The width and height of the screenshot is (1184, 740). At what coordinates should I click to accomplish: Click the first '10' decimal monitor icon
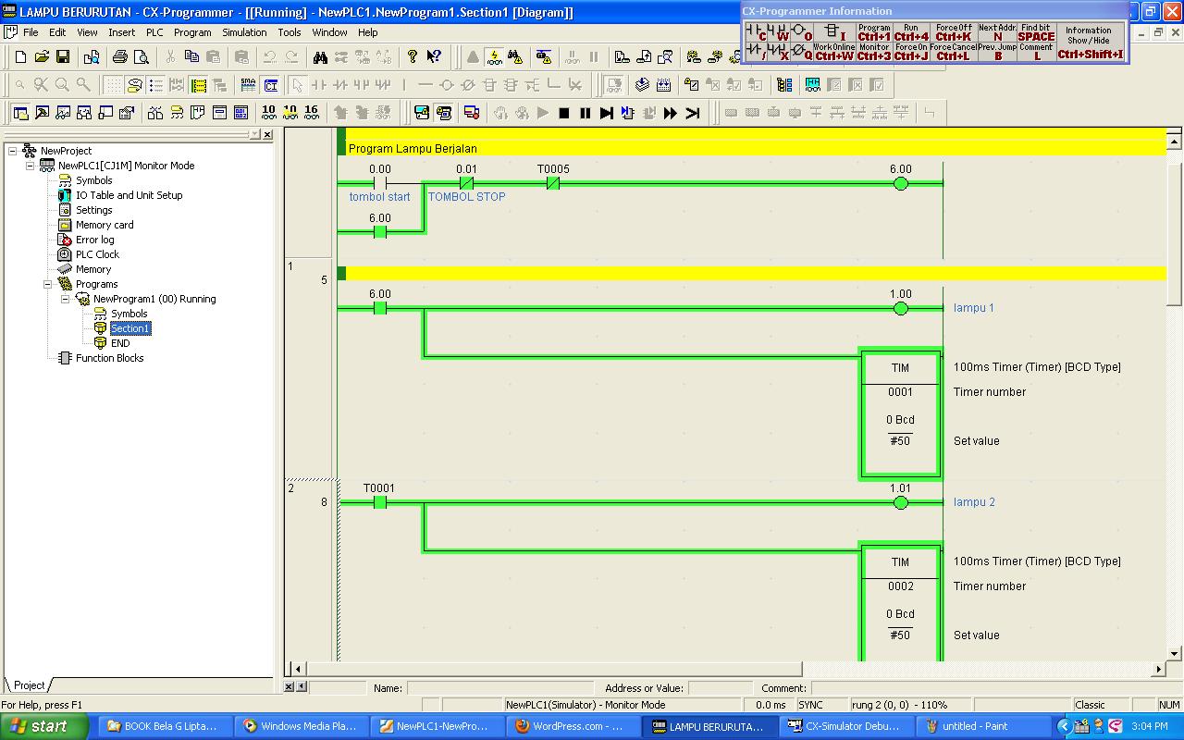click(x=268, y=113)
